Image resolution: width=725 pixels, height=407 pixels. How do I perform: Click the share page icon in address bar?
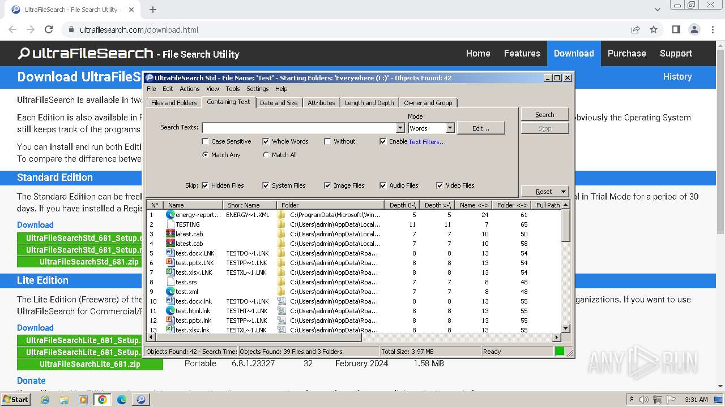[x=636, y=29]
